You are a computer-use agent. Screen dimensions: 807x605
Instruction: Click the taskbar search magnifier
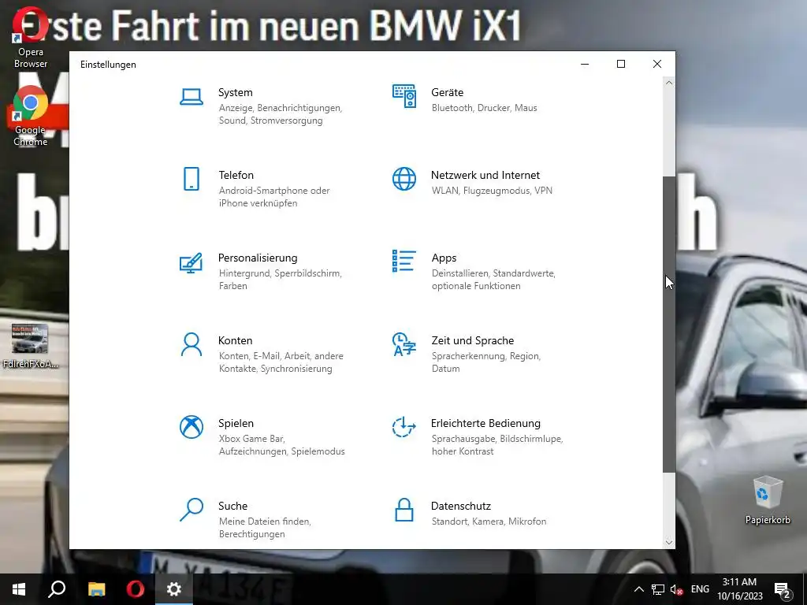(x=57, y=589)
